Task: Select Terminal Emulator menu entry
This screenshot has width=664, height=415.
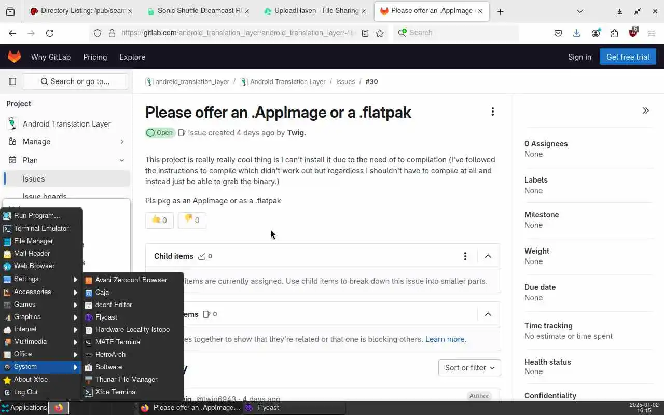Action: pyautogui.click(x=41, y=228)
